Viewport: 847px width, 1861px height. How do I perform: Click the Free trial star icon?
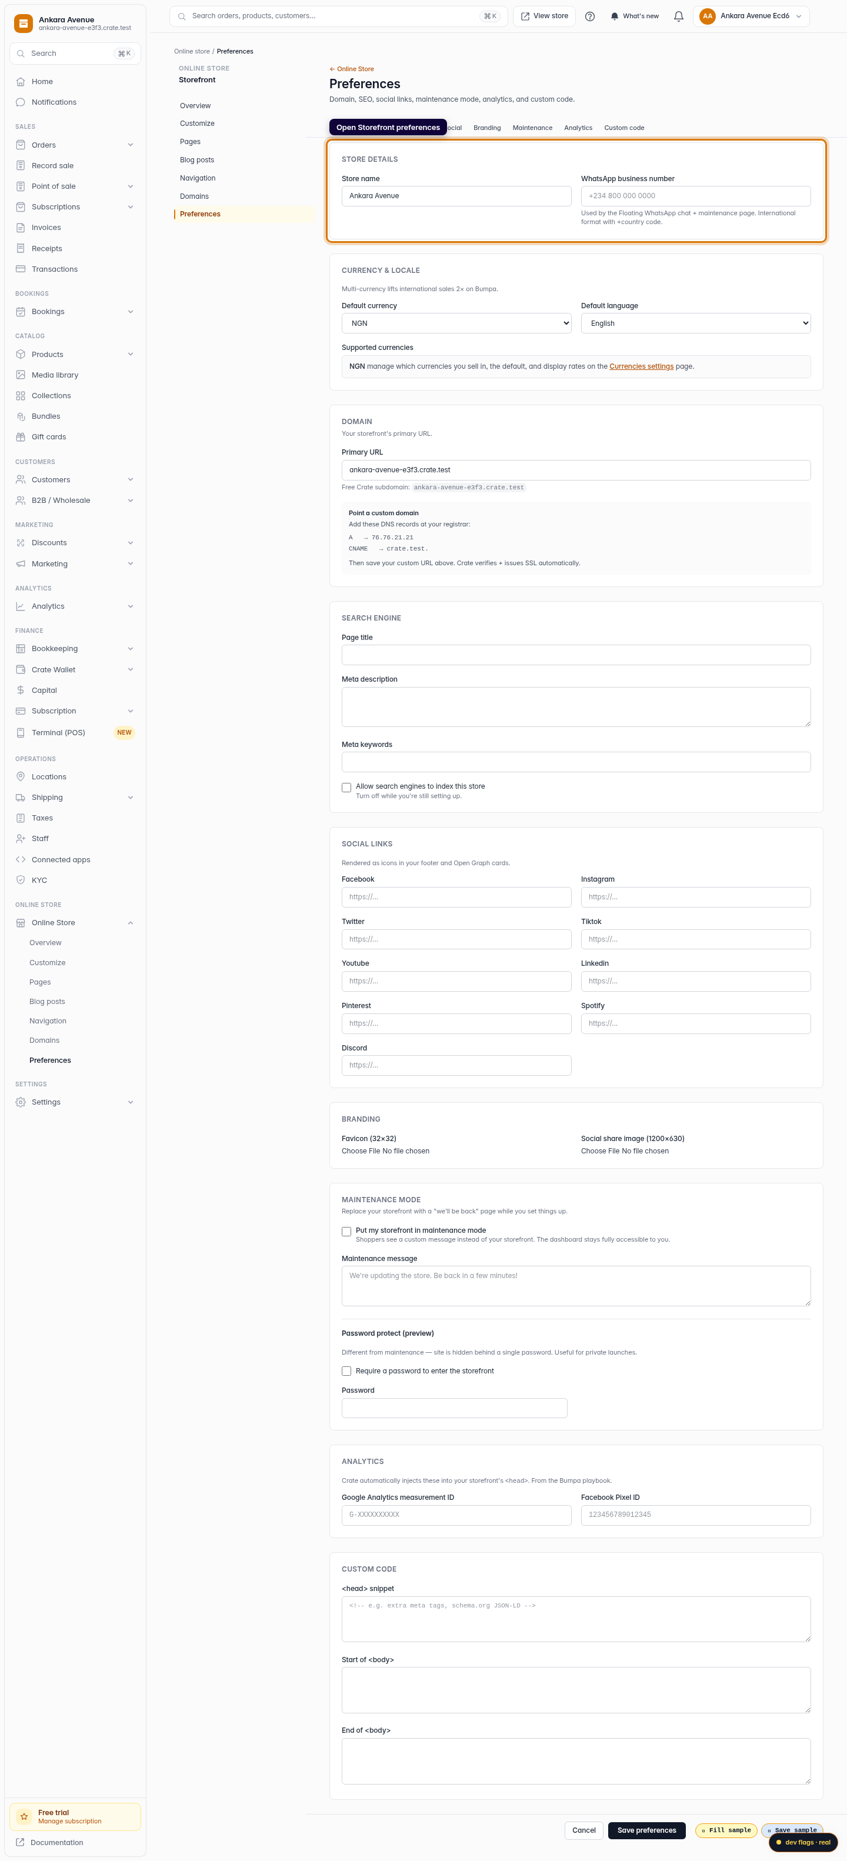coord(24,1816)
